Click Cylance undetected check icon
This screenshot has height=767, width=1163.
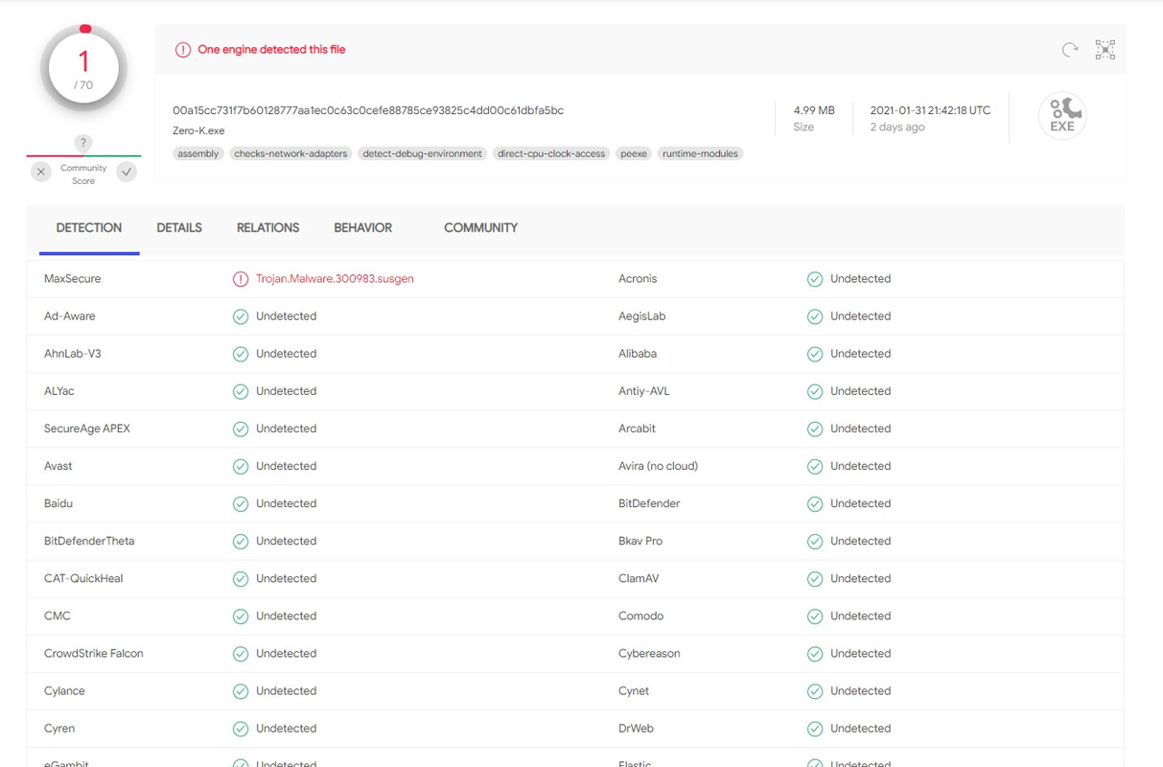click(x=241, y=691)
